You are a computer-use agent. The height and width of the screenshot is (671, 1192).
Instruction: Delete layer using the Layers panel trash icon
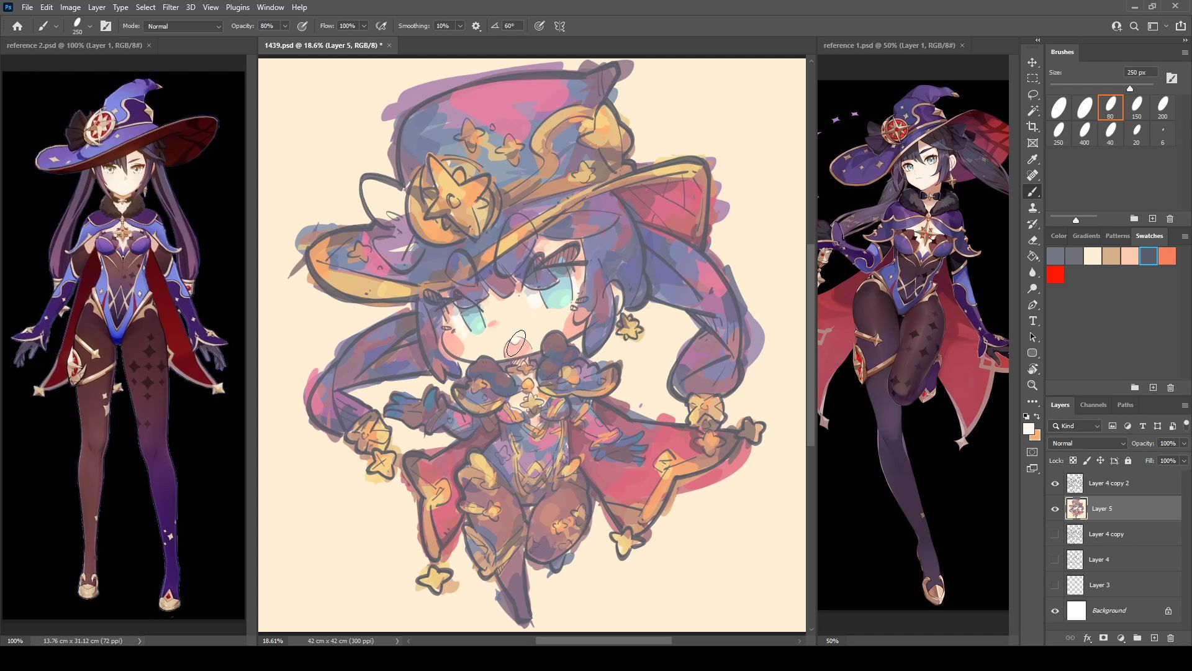(1170, 638)
